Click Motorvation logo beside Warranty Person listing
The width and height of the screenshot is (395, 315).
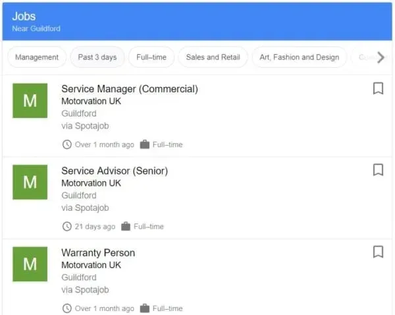coord(30,264)
